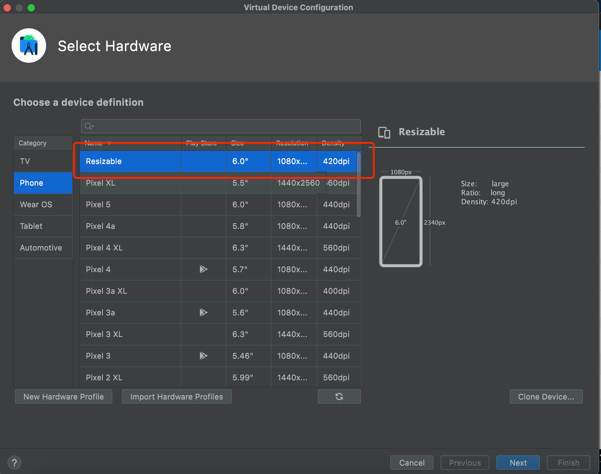Click the Cancel button
Image resolution: width=601 pixels, height=474 pixels.
(412, 463)
